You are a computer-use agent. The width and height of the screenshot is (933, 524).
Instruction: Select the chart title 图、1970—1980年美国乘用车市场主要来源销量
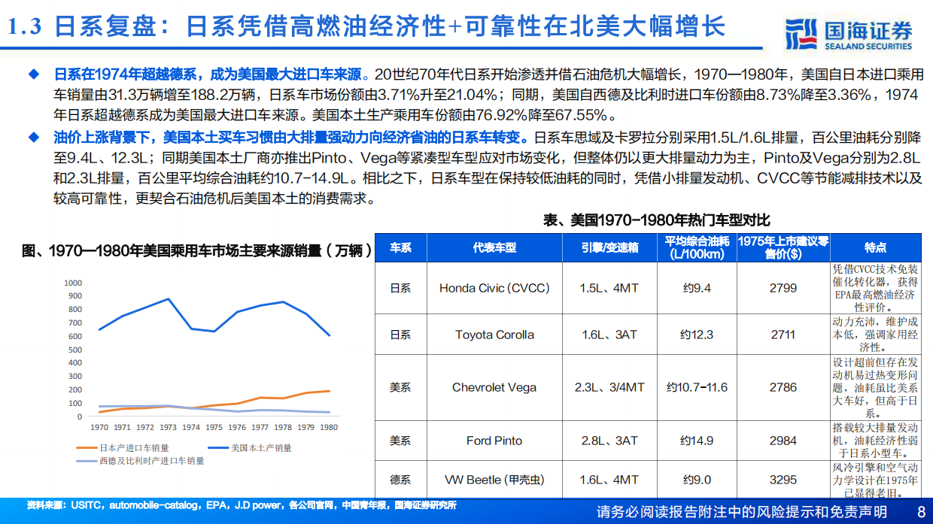(198, 250)
